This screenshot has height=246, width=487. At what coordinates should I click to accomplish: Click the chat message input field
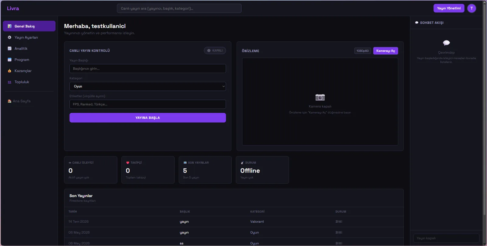click(446, 238)
